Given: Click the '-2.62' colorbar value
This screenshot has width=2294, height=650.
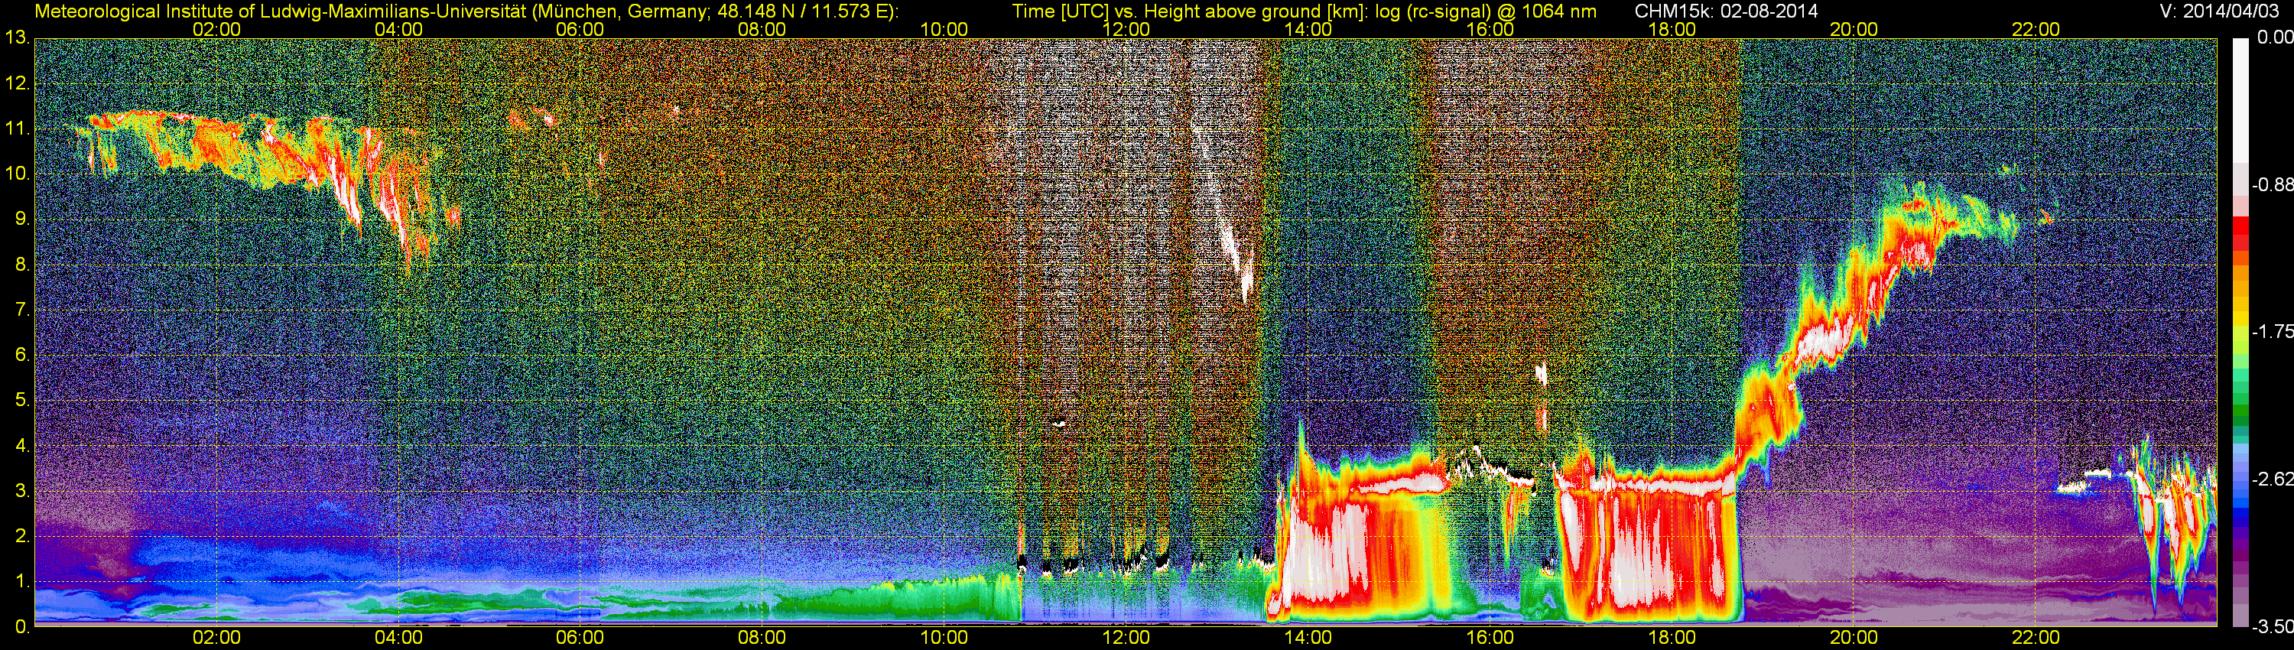Looking at the screenshot, I should [2271, 479].
